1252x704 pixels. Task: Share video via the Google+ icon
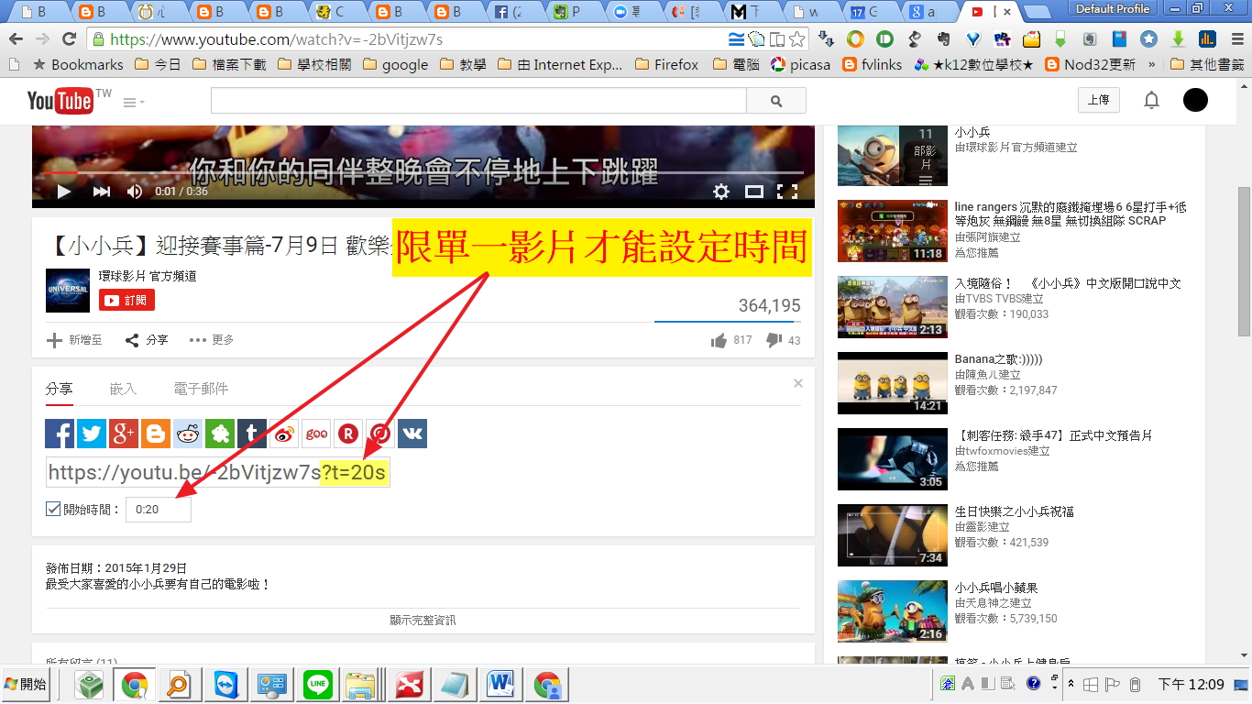coord(124,434)
